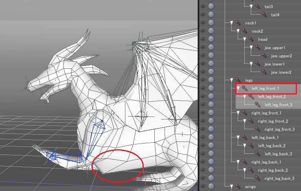301x191 pixels.
Task: Select the left_leg_front_3 label
Action: [x=279, y=105]
